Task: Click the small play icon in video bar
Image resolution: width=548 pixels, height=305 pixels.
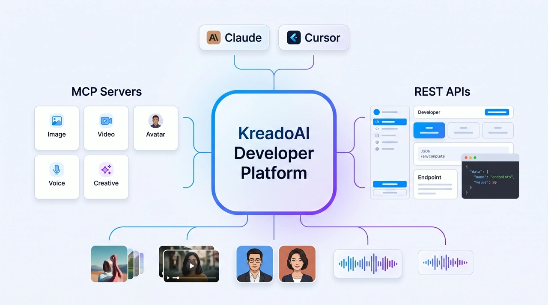Action: pos(168,278)
